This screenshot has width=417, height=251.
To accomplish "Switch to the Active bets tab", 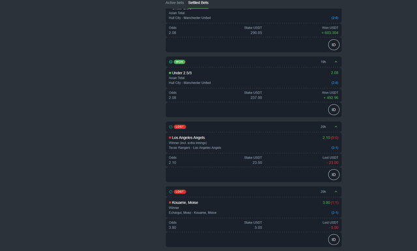I will 175,3.
